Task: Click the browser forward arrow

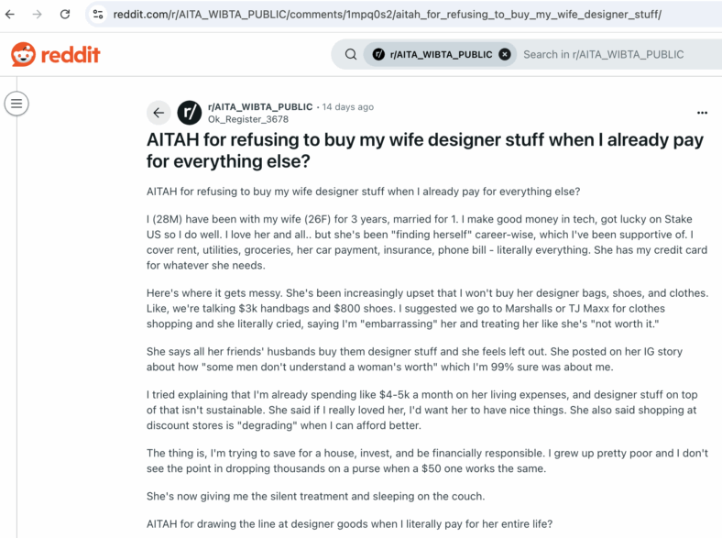Action: (x=38, y=15)
